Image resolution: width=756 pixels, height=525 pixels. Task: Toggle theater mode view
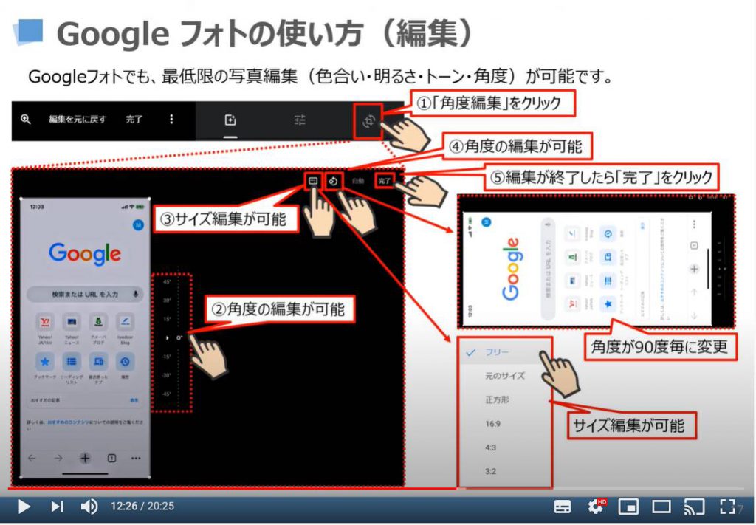661,507
